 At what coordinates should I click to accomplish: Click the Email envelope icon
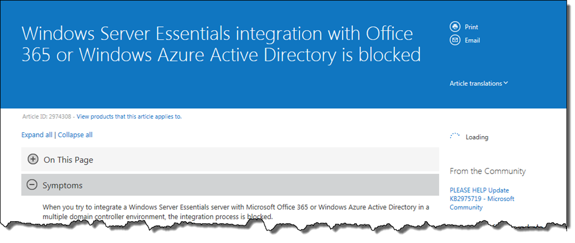[455, 40]
